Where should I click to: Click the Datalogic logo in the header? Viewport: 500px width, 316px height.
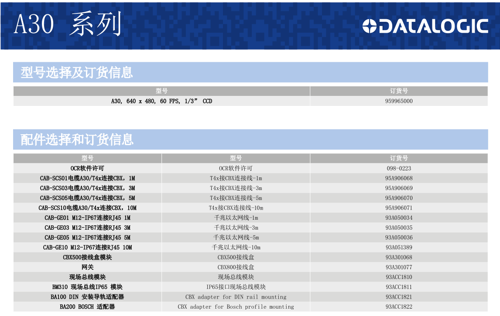(x=425, y=26)
